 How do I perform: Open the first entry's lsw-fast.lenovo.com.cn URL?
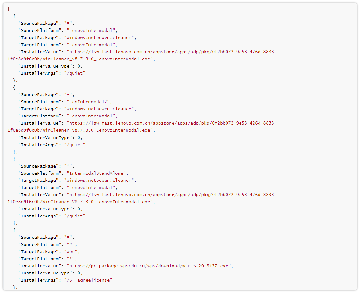point(172,52)
